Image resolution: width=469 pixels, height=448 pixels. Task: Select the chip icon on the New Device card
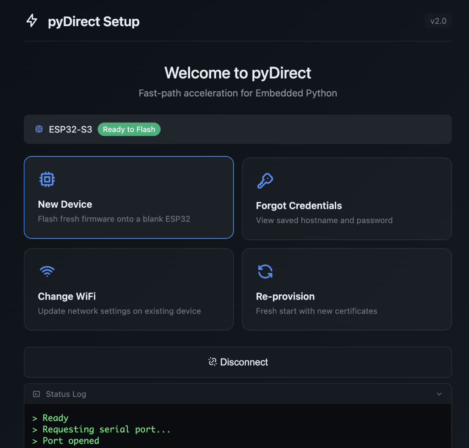(47, 179)
